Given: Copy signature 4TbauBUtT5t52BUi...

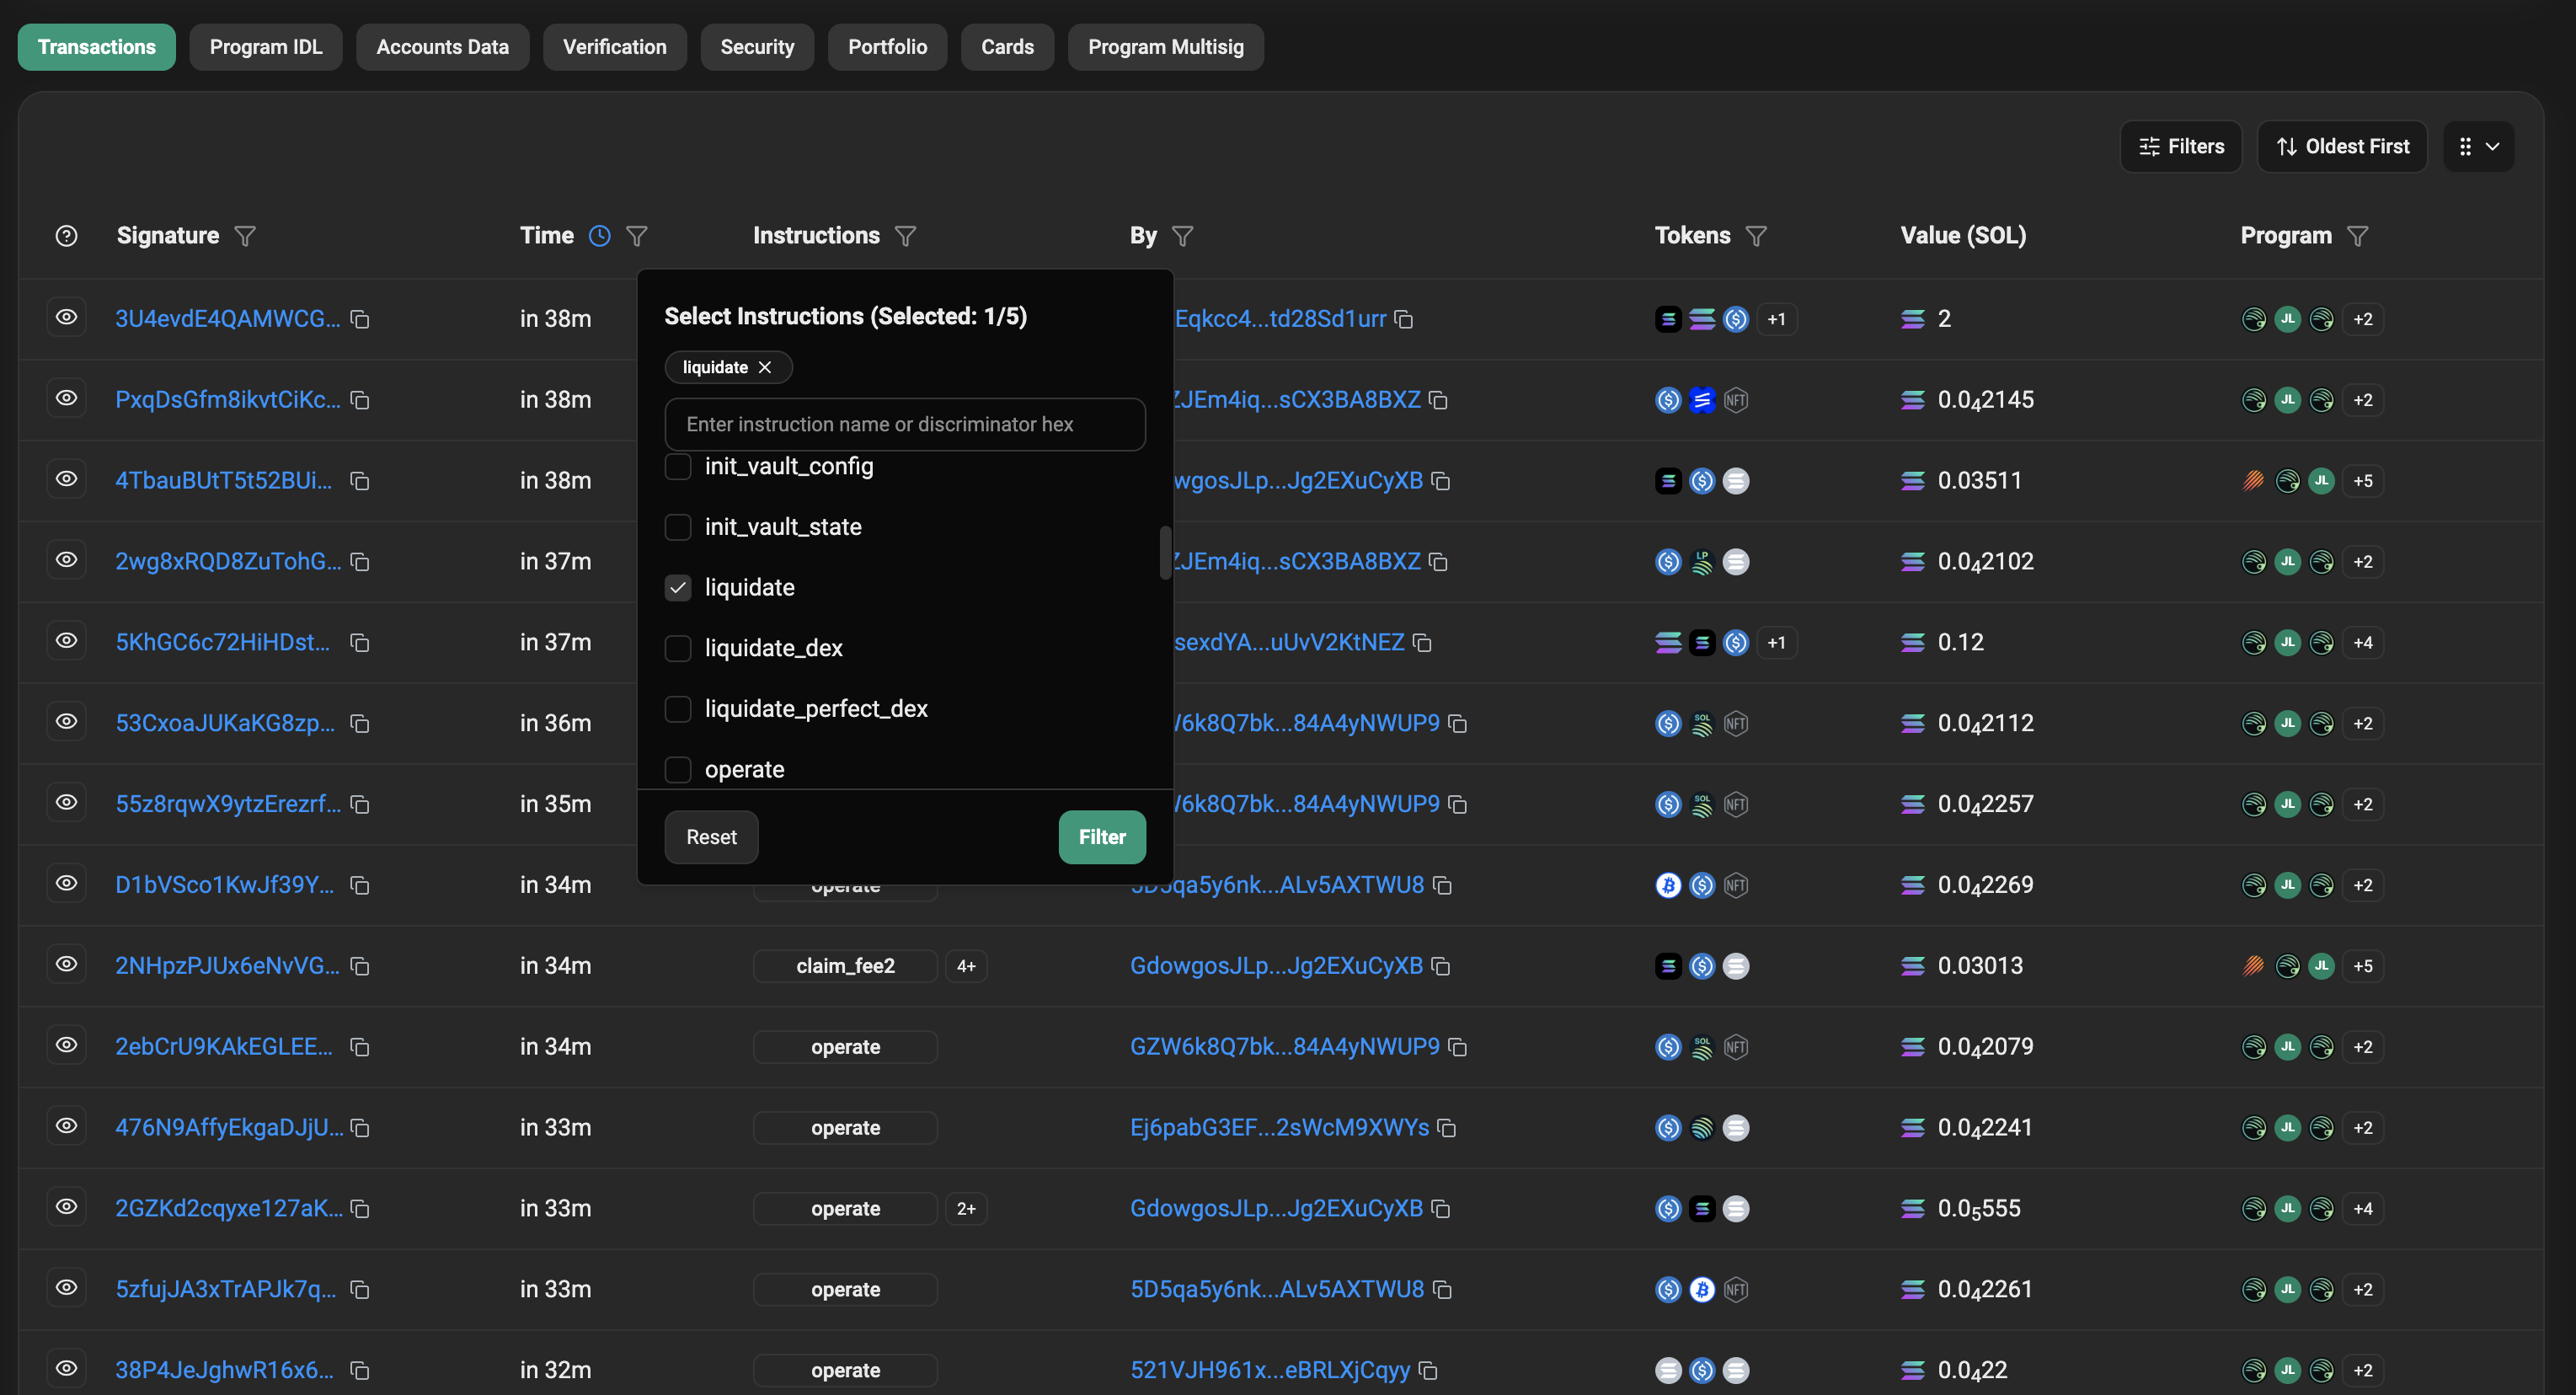Looking at the screenshot, I should (x=360, y=482).
